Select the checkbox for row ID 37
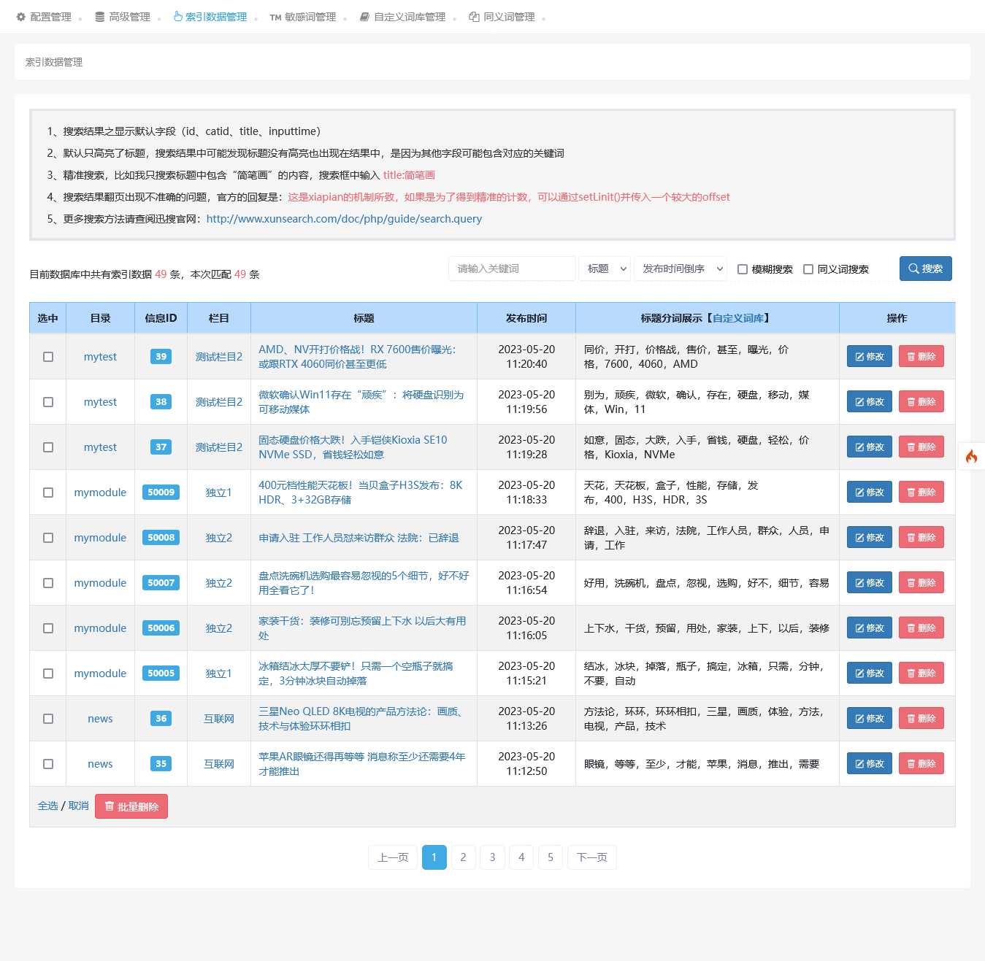This screenshot has height=961, width=985. 48,447
